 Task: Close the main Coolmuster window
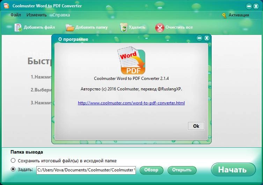pyautogui.click(x=256, y=6)
